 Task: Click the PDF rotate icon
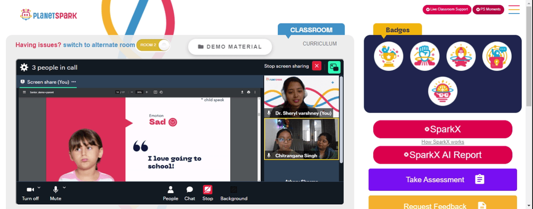click(161, 92)
